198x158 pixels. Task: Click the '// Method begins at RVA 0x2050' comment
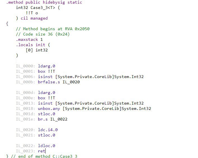[53, 29]
